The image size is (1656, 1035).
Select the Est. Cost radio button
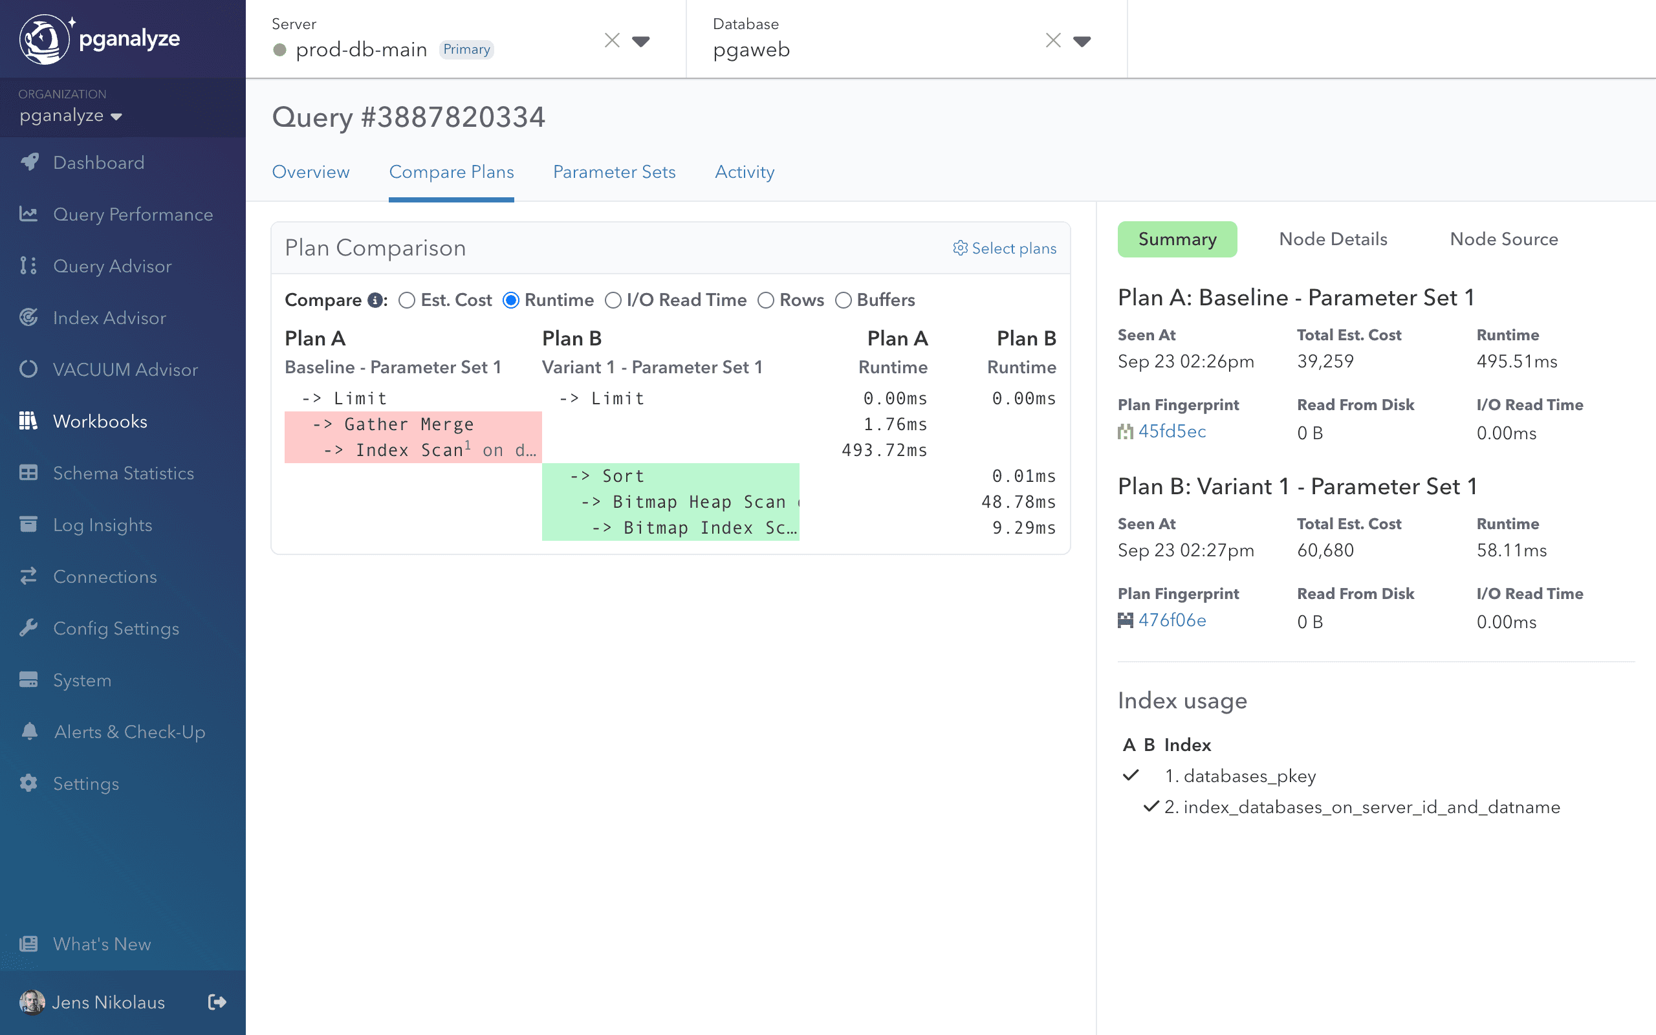pyautogui.click(x=407, y=301)
